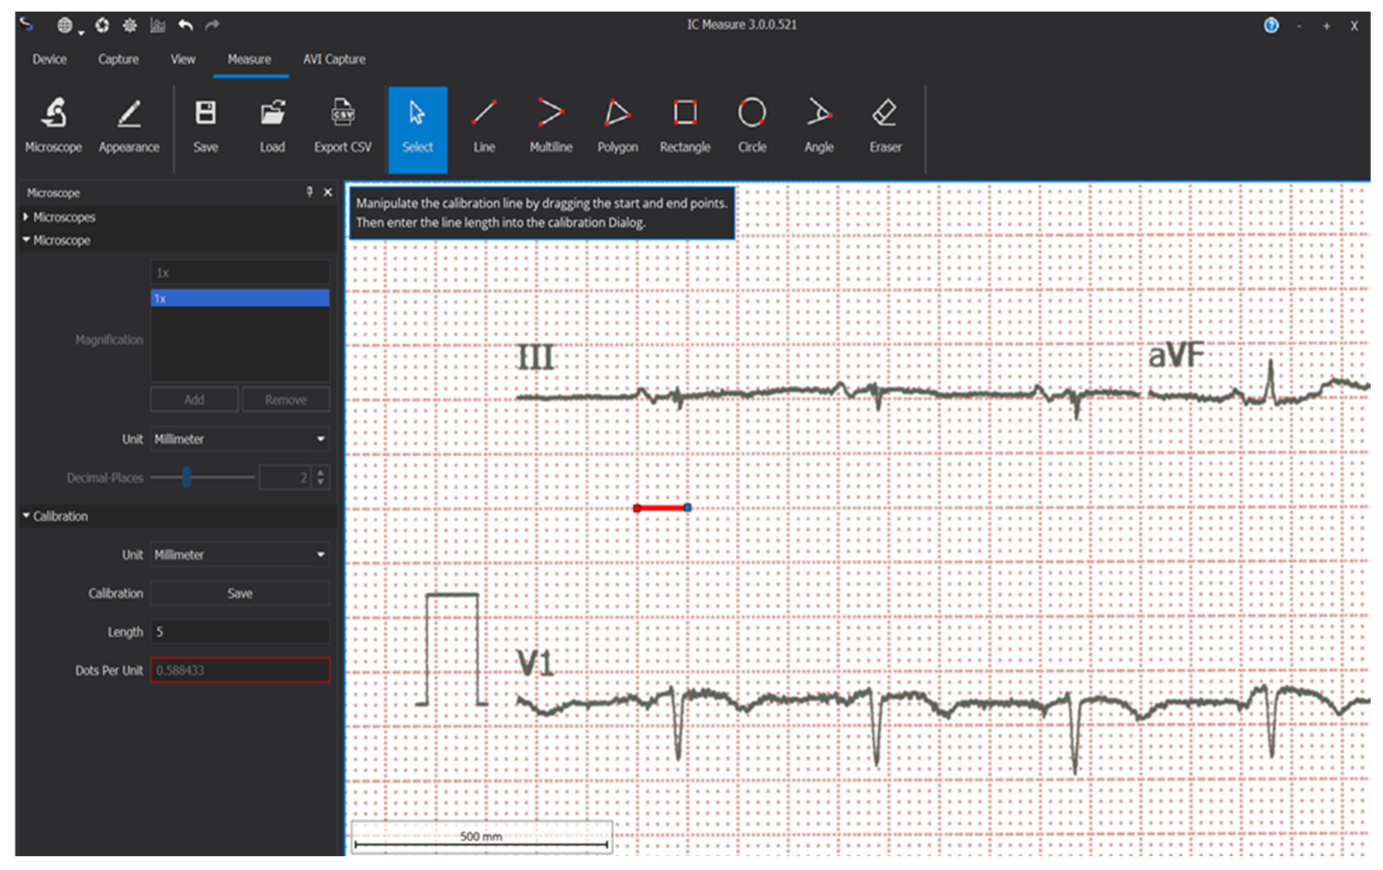Pick the Circle measurement tool
This screenshot has width=1383, height=870.
point(752,125)
